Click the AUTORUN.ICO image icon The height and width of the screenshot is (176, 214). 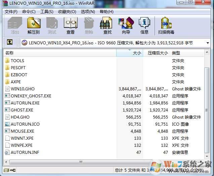tap(7, 124)
